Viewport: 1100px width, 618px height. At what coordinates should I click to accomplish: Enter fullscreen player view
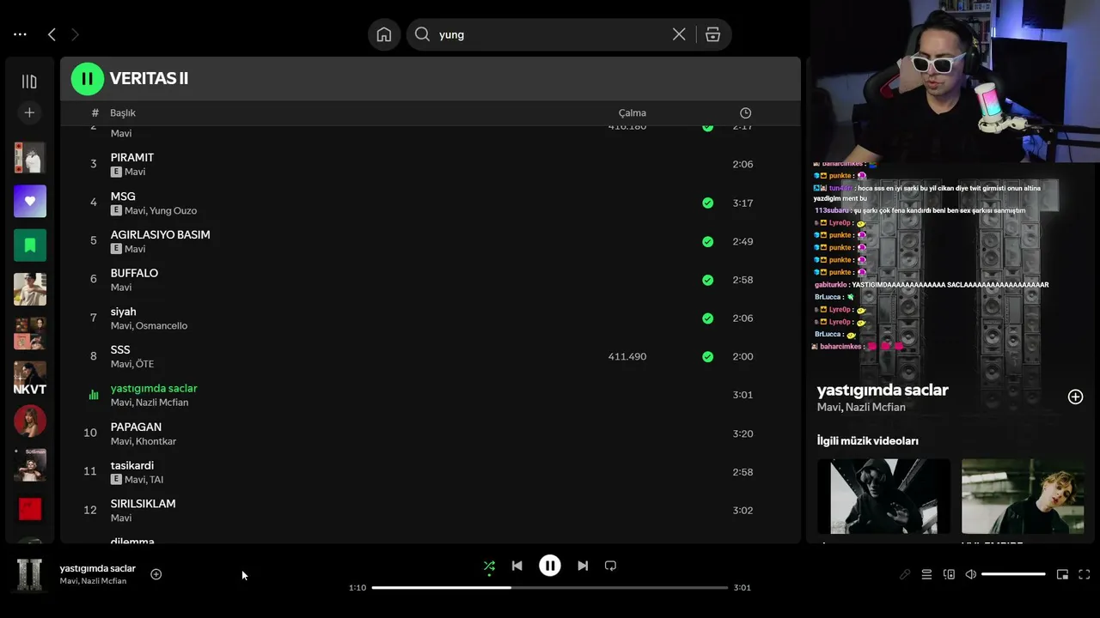coord(1085,574)
